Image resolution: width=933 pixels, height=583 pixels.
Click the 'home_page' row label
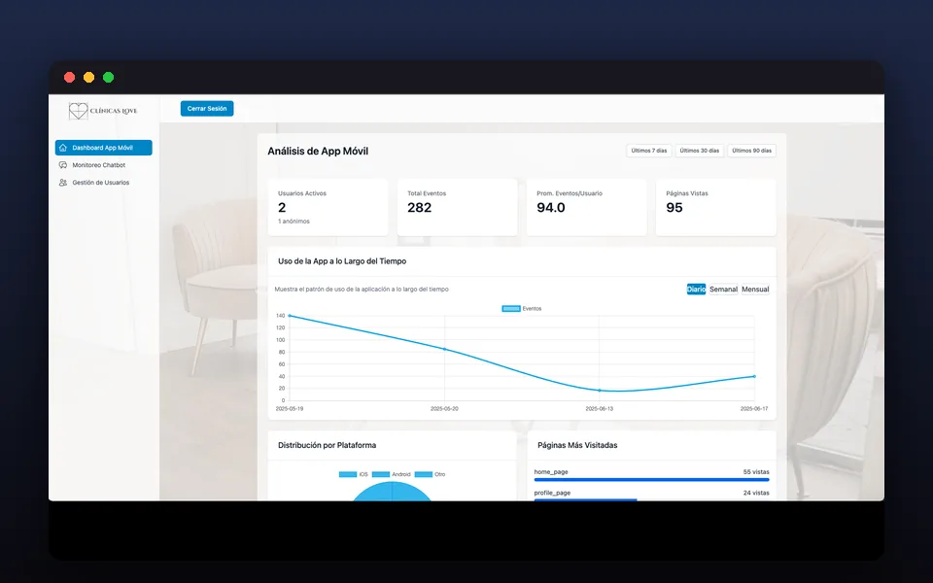pos(551,472)
